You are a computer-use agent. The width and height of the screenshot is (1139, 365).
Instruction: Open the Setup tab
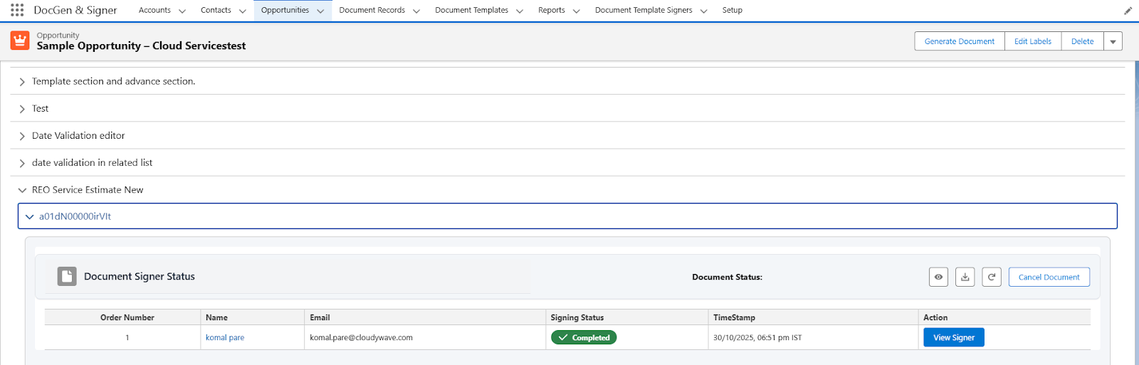coord(732,10)
